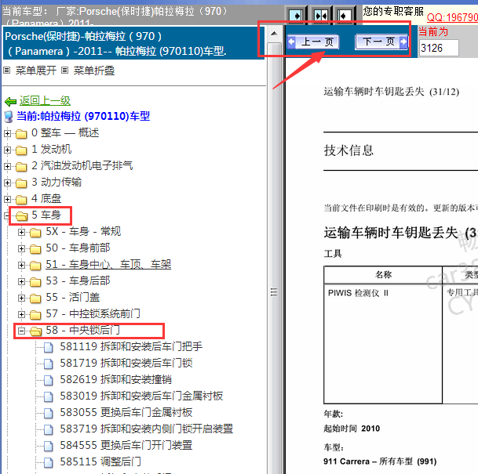Click folder icon of 0 整车 — 概述
Screen dimensions: 478x474
coord(21,133)
